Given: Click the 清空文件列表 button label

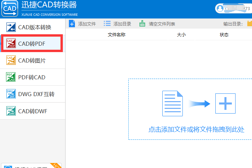Looking at the screenshot, I should (x=162, y=24).
